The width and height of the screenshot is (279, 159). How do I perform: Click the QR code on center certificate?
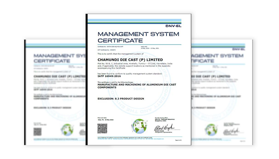(x=102, y=128)
